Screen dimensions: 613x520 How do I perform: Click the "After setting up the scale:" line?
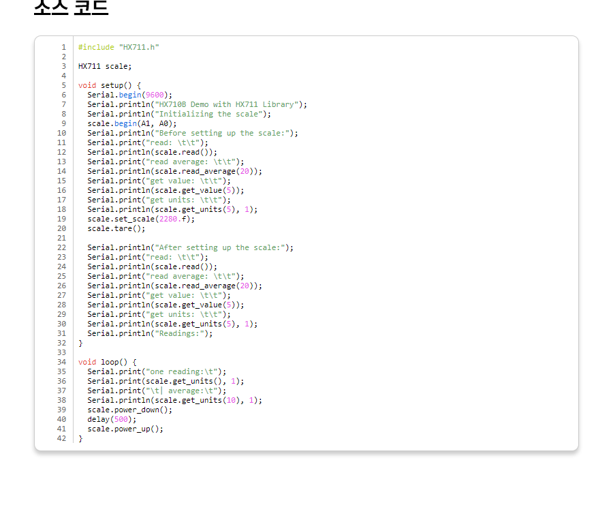[x=190, y=247]
